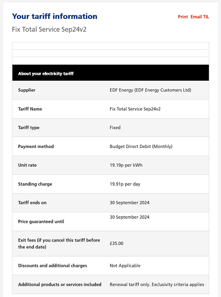The height and width of the screenshot is (297, 221).
Task: Select the Supplier row label
Action: tap(27, 90)
